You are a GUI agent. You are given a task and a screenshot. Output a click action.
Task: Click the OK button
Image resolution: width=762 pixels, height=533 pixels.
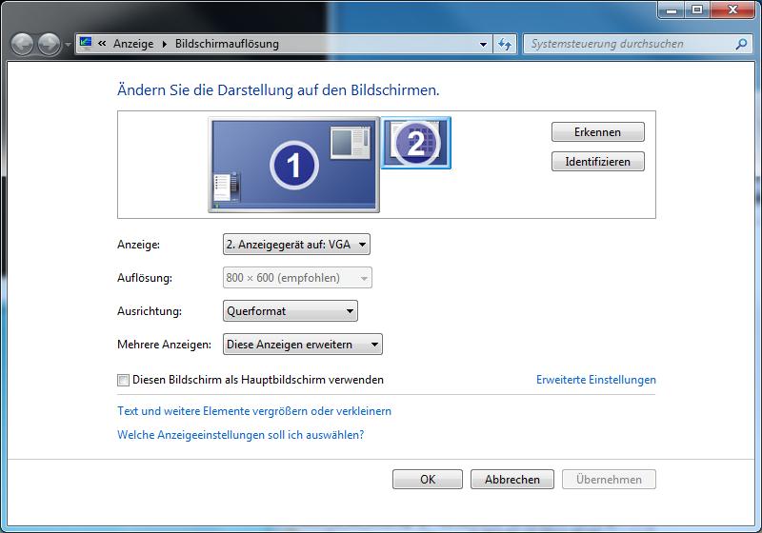428,479
